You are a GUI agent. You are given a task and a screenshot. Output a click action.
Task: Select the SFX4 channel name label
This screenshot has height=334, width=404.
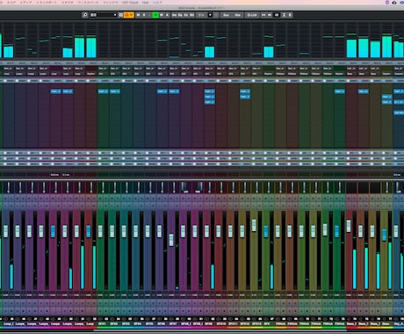tap(138, 323)
